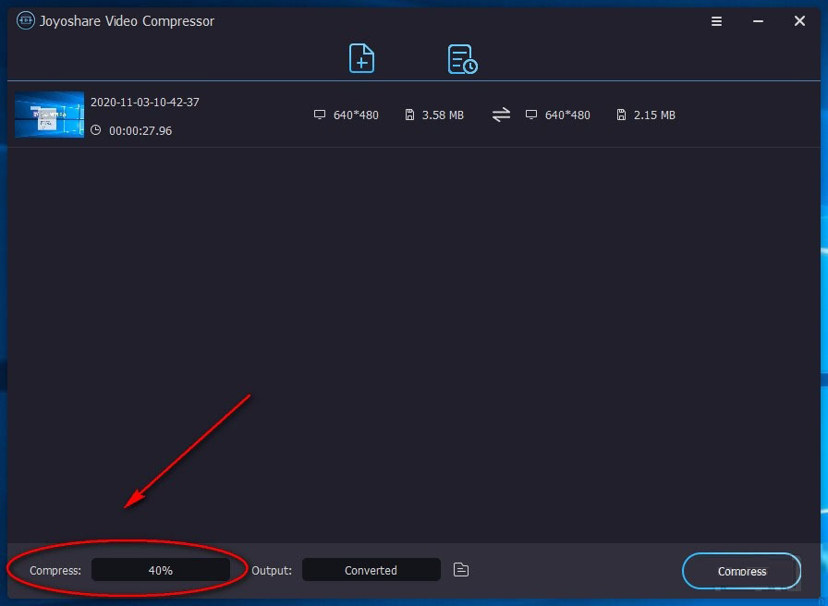Click the clock icon beside the video duration
This screenshot has height=606, width=828.
(x=95, y=130)
